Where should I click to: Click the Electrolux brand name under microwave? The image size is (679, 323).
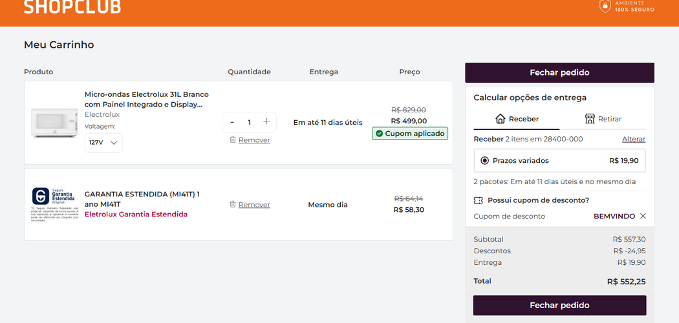pos(102,114)
